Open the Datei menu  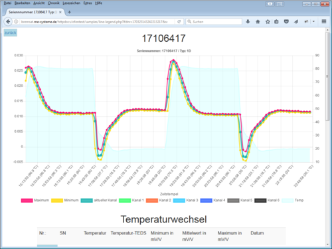click(7, 3)
